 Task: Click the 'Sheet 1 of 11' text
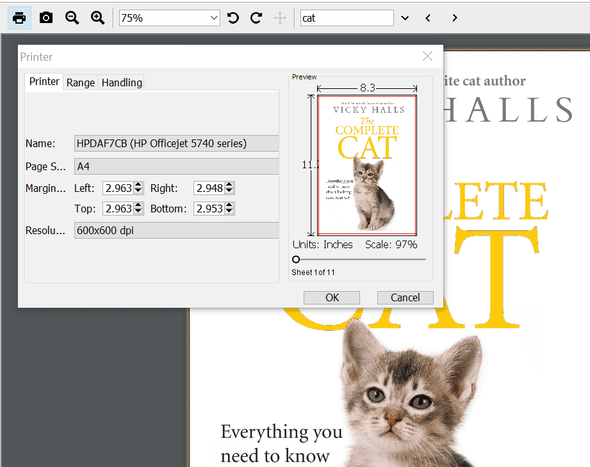coord(313,273)
